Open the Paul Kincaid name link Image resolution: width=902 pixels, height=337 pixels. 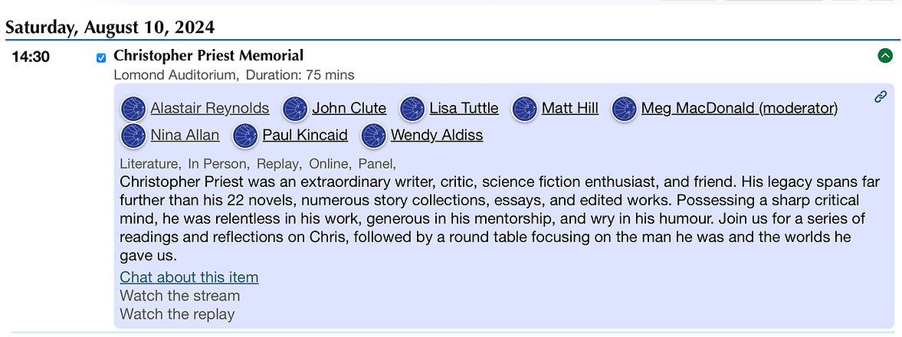click(x=305, y=136)
